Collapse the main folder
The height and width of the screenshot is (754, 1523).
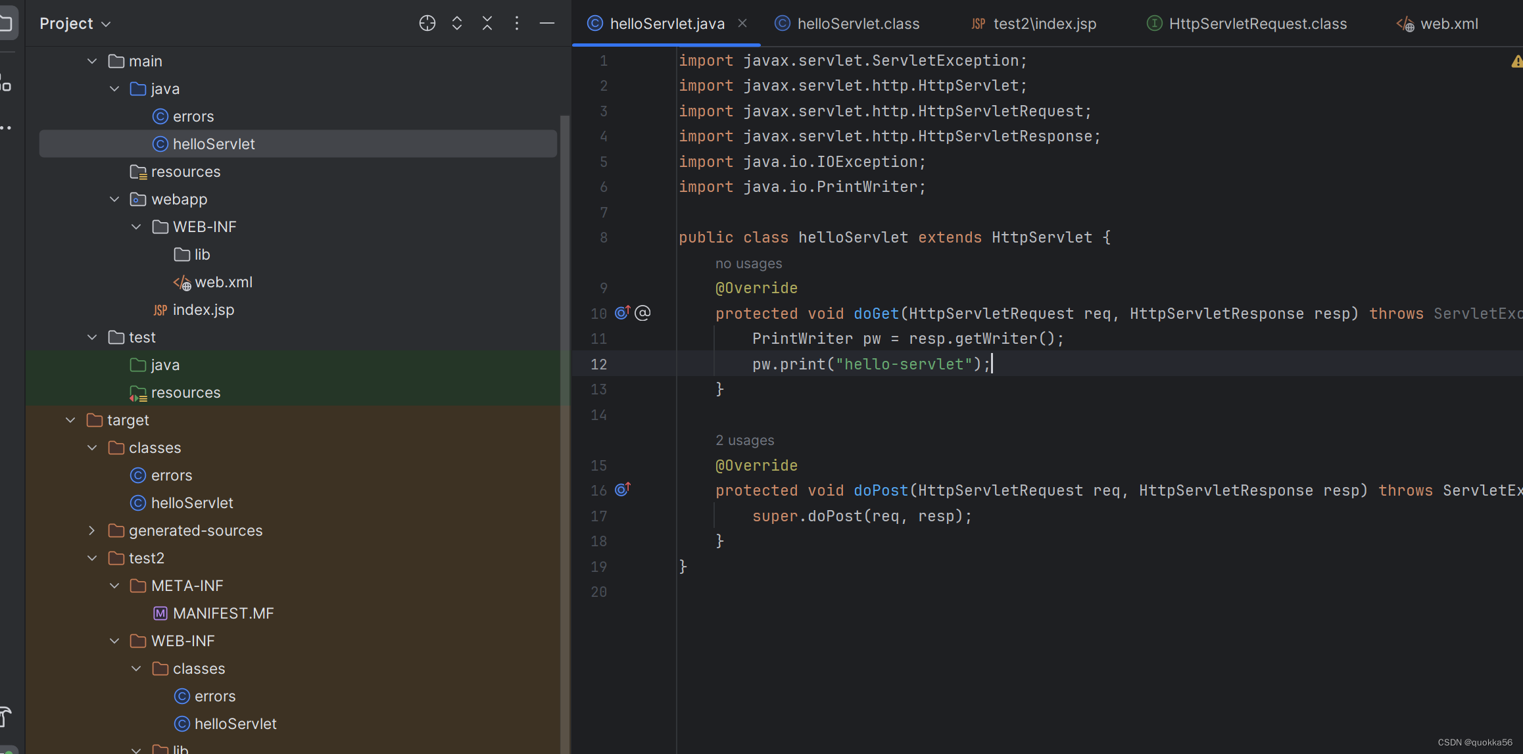tap(92, 61)
